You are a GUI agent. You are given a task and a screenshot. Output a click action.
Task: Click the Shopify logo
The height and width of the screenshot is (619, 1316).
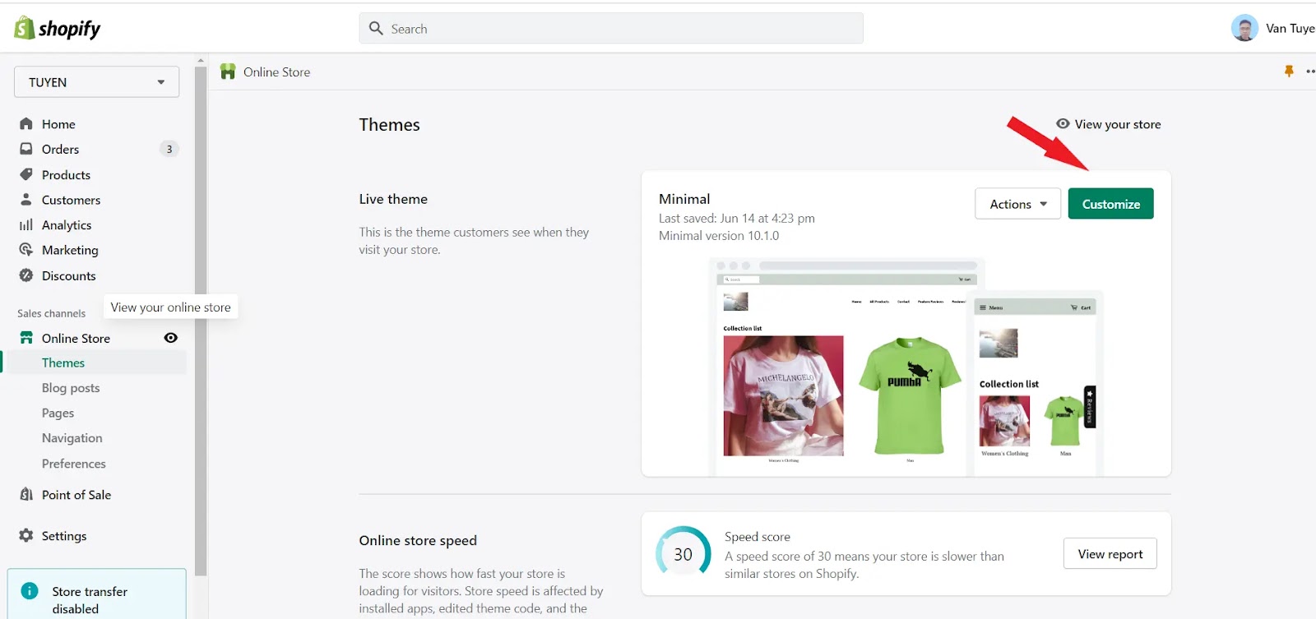(x=57, y=29)
